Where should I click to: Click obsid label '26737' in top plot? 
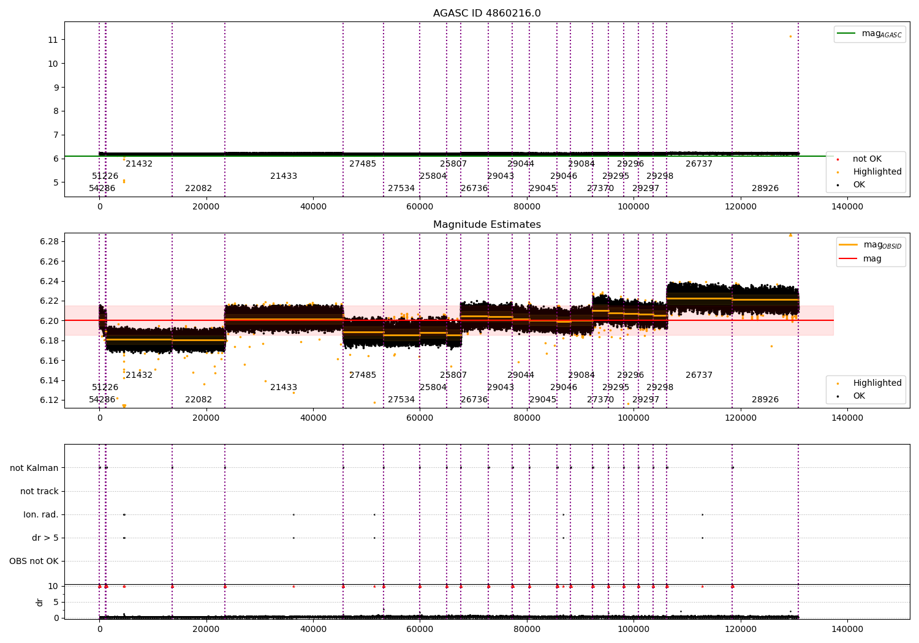click(x=699, y=164)
